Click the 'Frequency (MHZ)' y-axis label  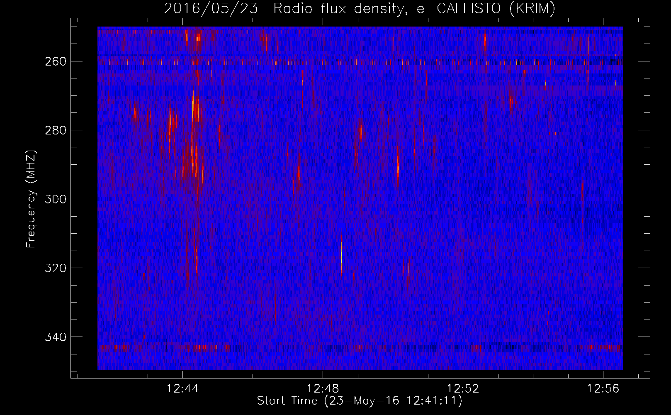(x=31, y=199)
